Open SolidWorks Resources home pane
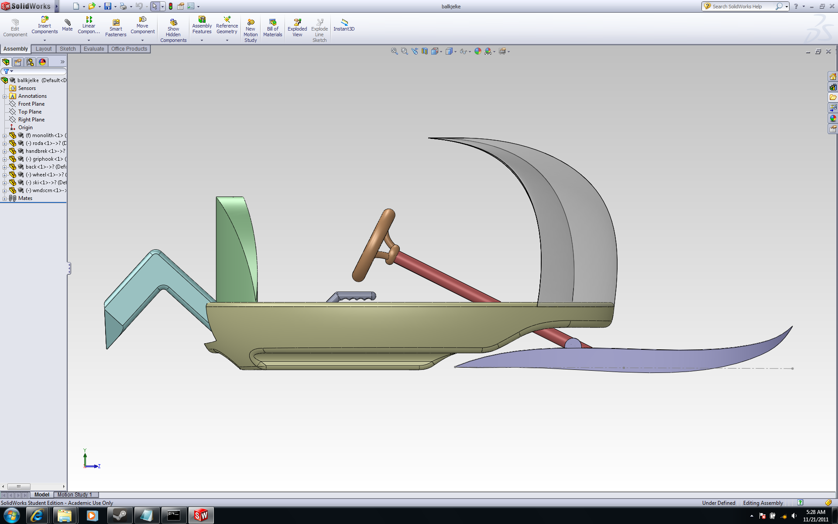 click(x=833, y=77)
